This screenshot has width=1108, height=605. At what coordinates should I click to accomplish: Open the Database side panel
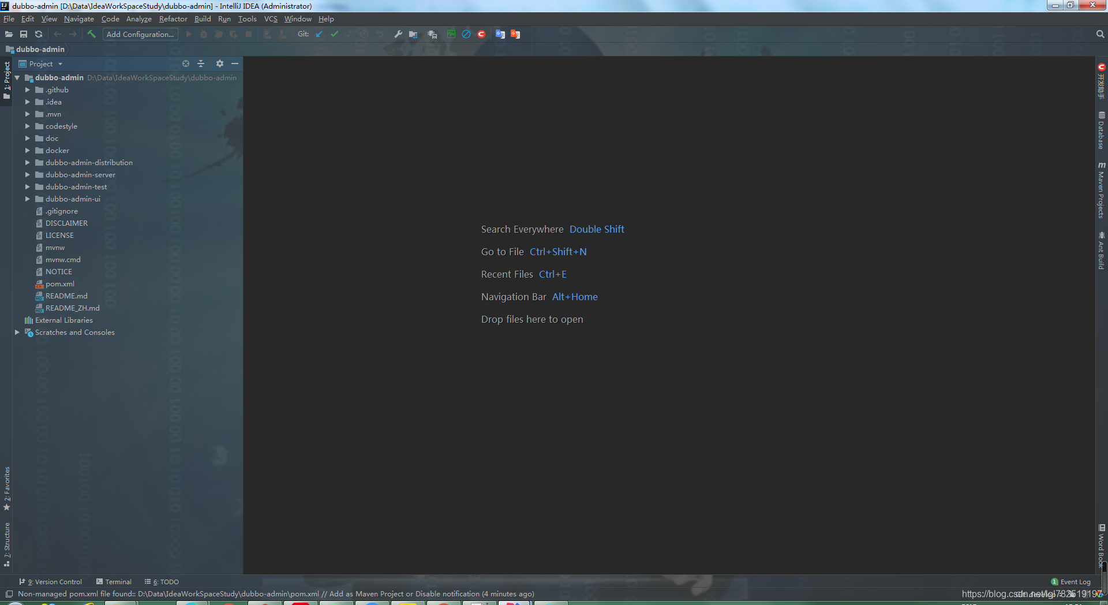(x=1101, y=130)
